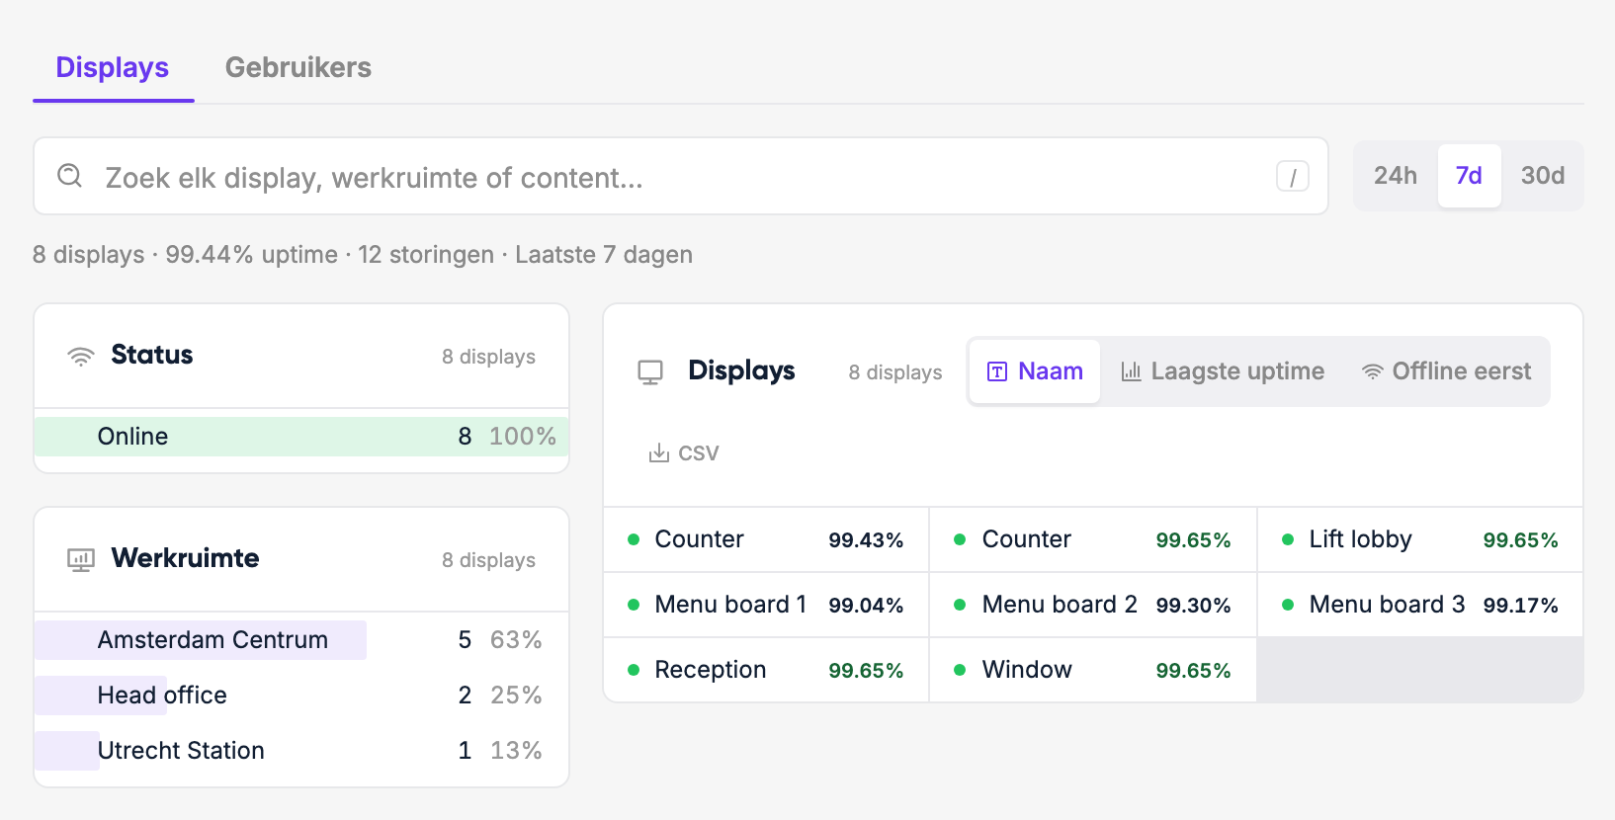Open the Displays tab

(x=113, y=67)
